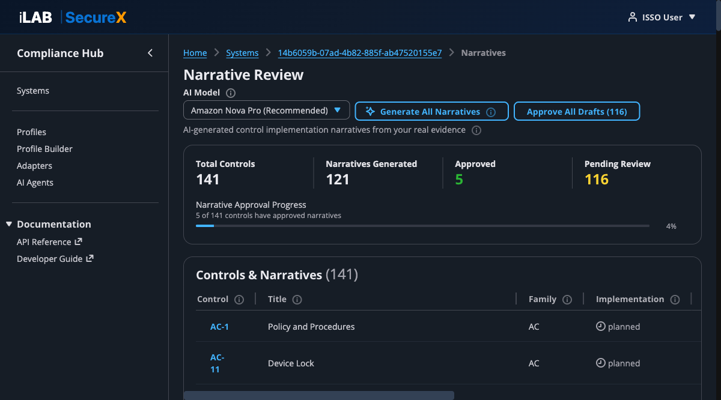721x400 pixels.
Task: Open control AC-1 link
Action: pos(219,327)
